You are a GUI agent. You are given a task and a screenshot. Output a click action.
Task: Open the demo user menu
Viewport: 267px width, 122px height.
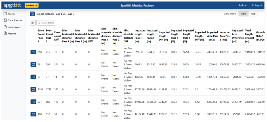click(243, 5)
